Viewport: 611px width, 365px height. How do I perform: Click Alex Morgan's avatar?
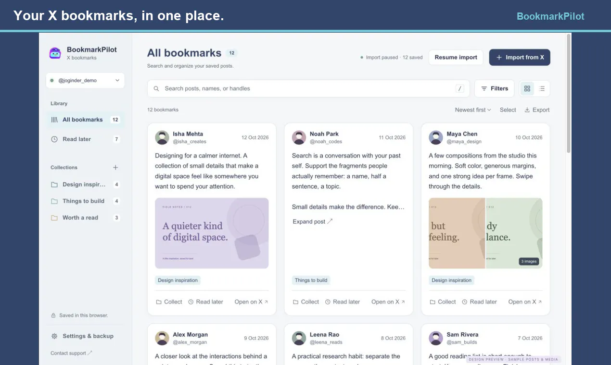pos(162,338)
